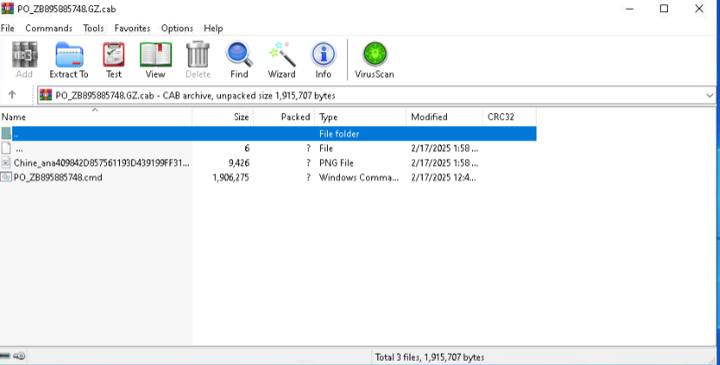Sort list by Modified column header
This screenshot has width=720, height=365.
[x=443, y=117]
